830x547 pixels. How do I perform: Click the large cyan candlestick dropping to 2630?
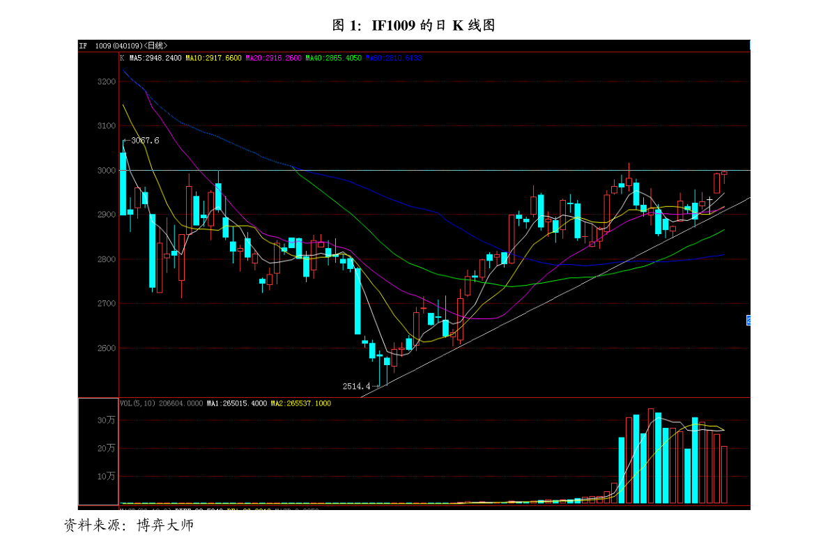[x=358, y=301]
